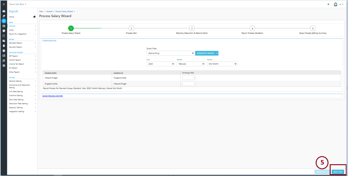The width and height of the screenshot is (348, 176).
Task: Select step 3 Statutory Deduction & Reconciliation
Action: tap(192, 28)
